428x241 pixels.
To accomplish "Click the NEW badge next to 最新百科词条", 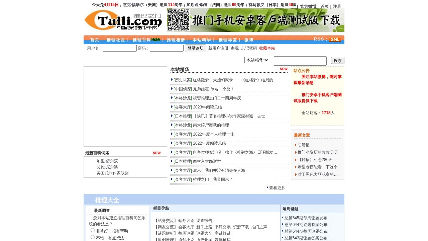I will point(156,153).
